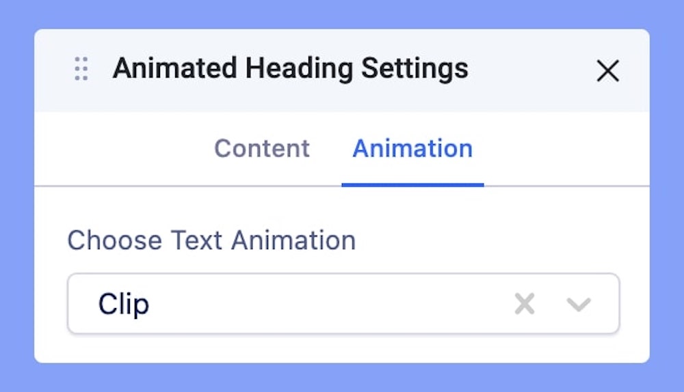Click the "Choose Text Animation" label
The width and height of the screenshot is (684, 392).
click(x=211, y=240)
